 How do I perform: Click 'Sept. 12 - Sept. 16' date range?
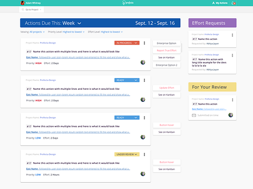[x=155, y=23]
